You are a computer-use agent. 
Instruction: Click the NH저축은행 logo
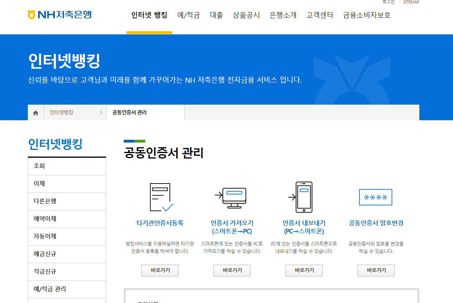(x=60, y=14)
